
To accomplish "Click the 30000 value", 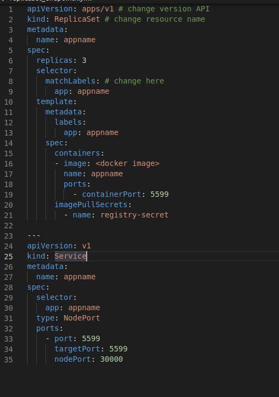I will pyautogui.click(x=111, y=359).
